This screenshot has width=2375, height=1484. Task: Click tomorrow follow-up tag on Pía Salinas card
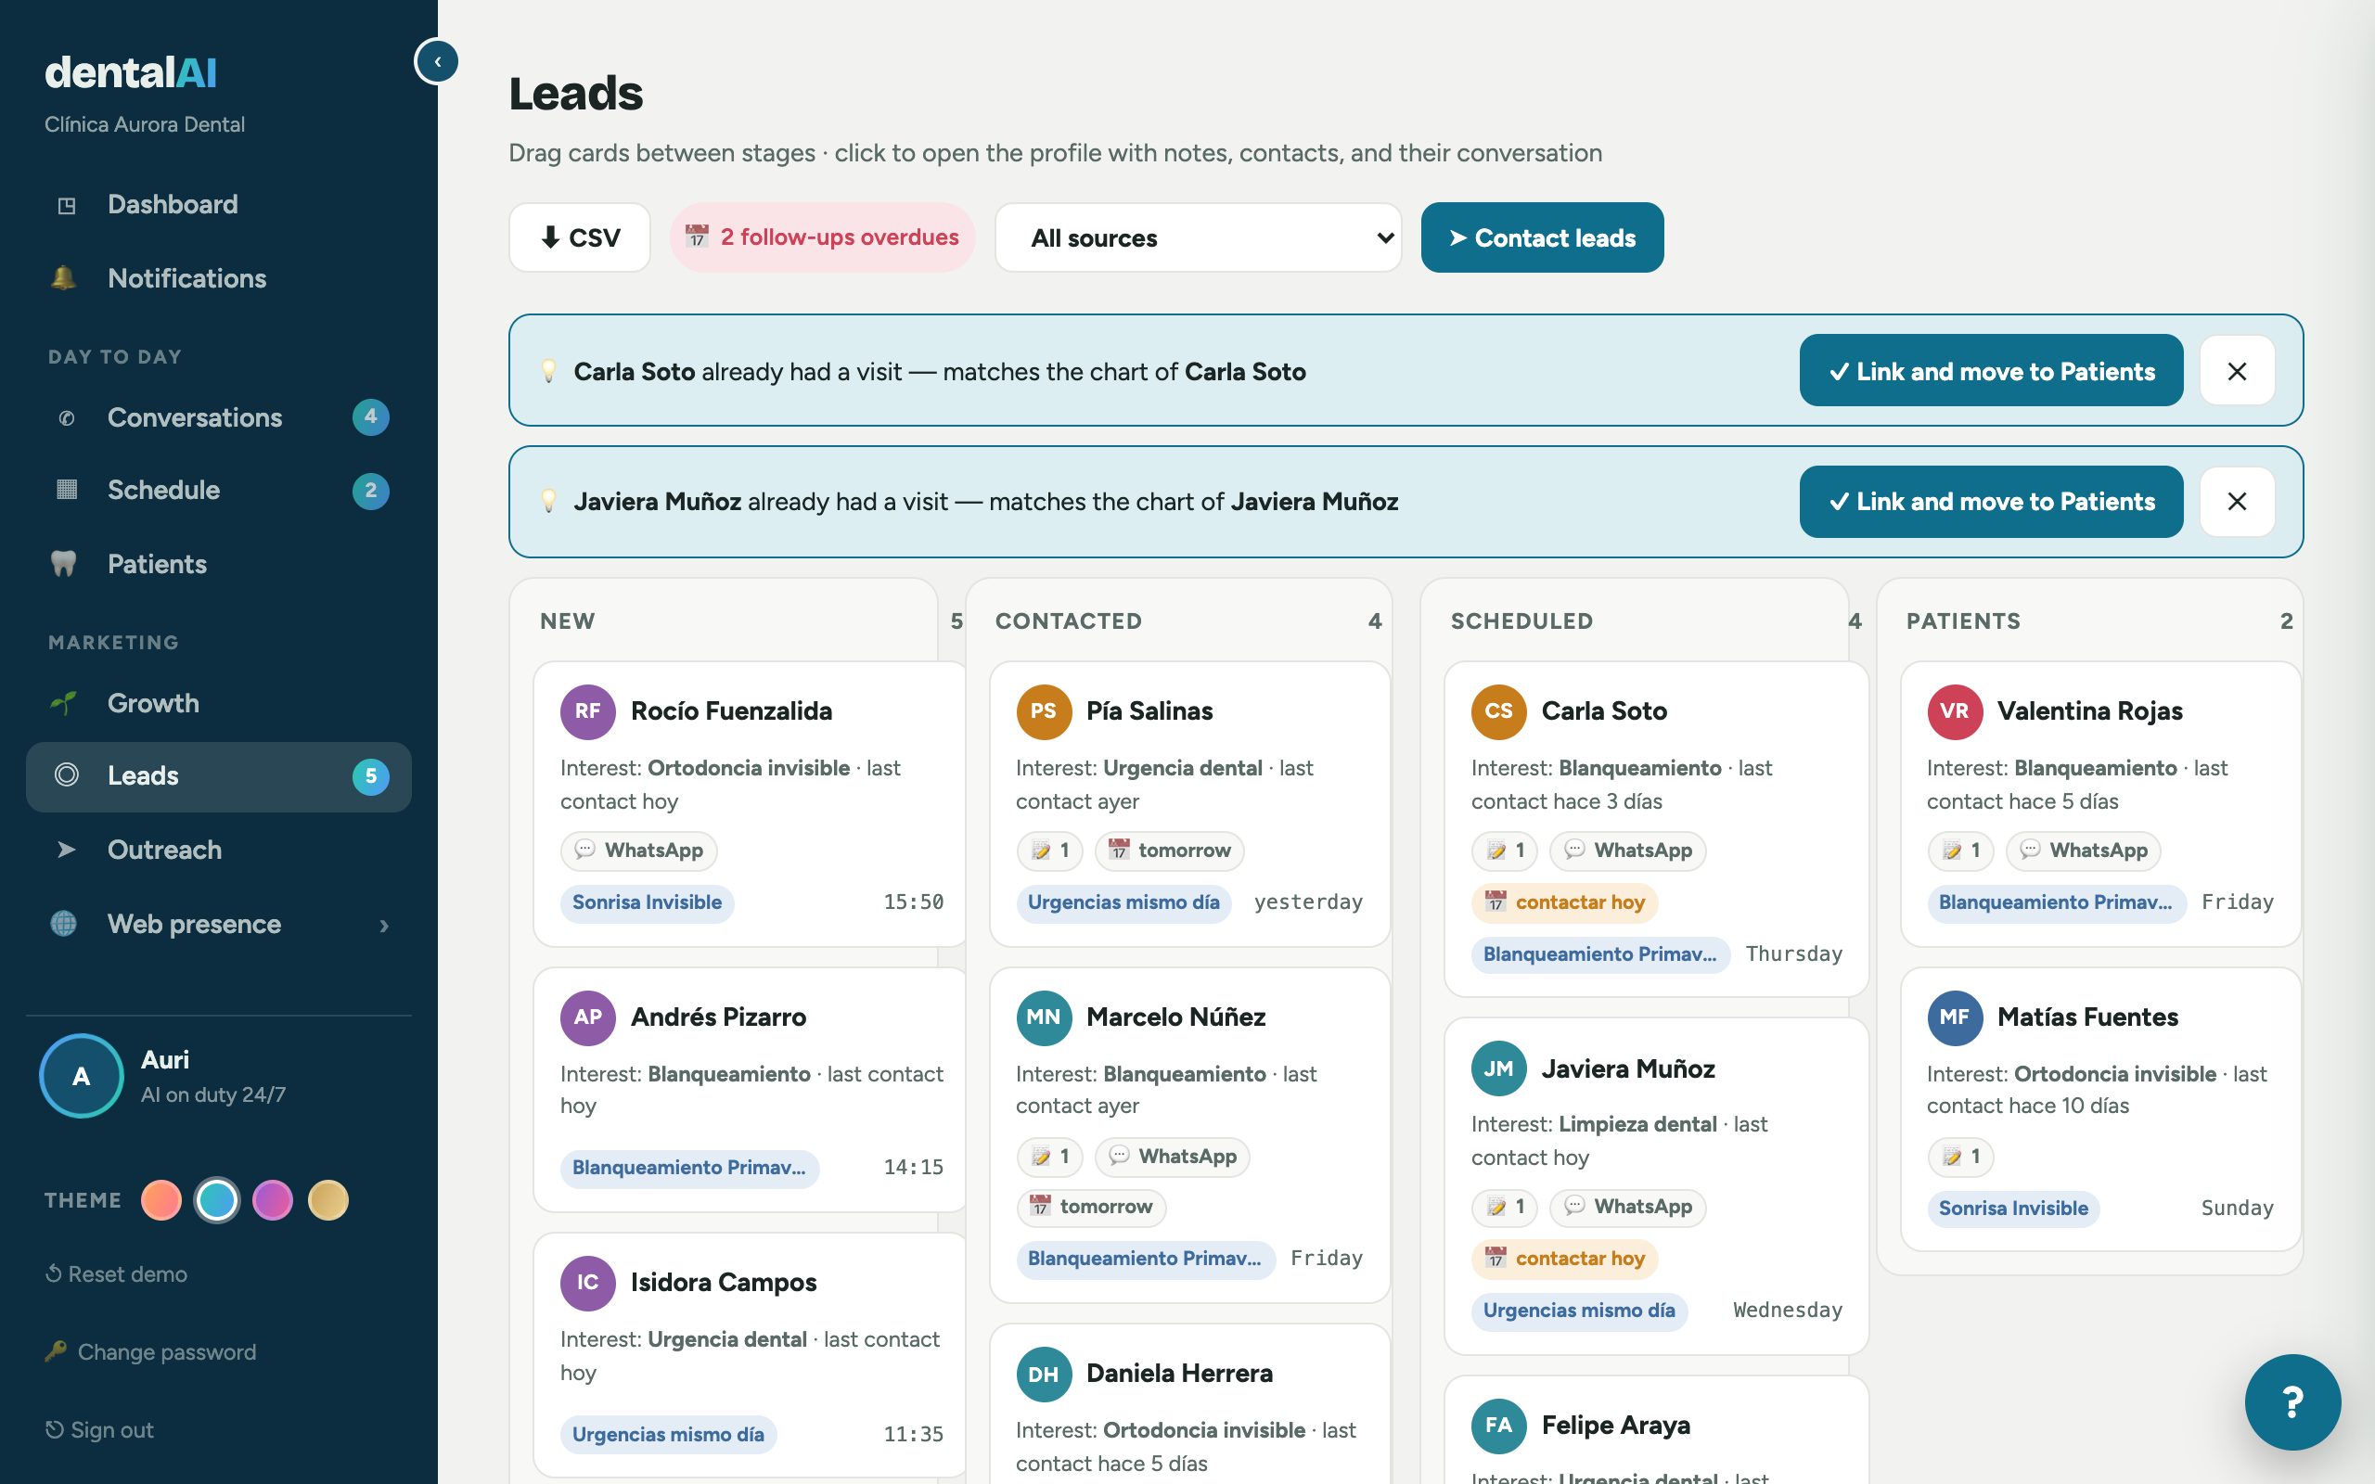click(x=1169, y=850)
